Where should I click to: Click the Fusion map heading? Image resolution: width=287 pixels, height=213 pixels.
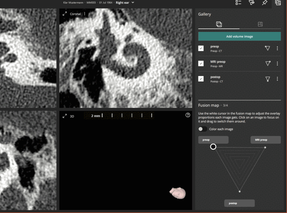pos(209,105)
